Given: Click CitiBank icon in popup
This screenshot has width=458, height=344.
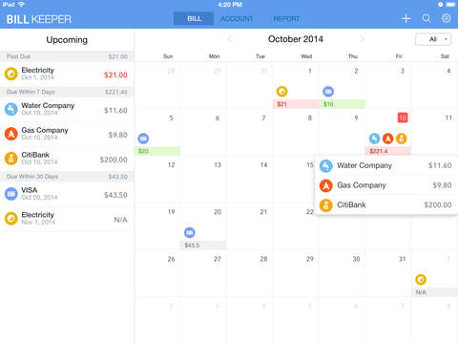Looking at the screenshot, I should click(x=326, y=205).
